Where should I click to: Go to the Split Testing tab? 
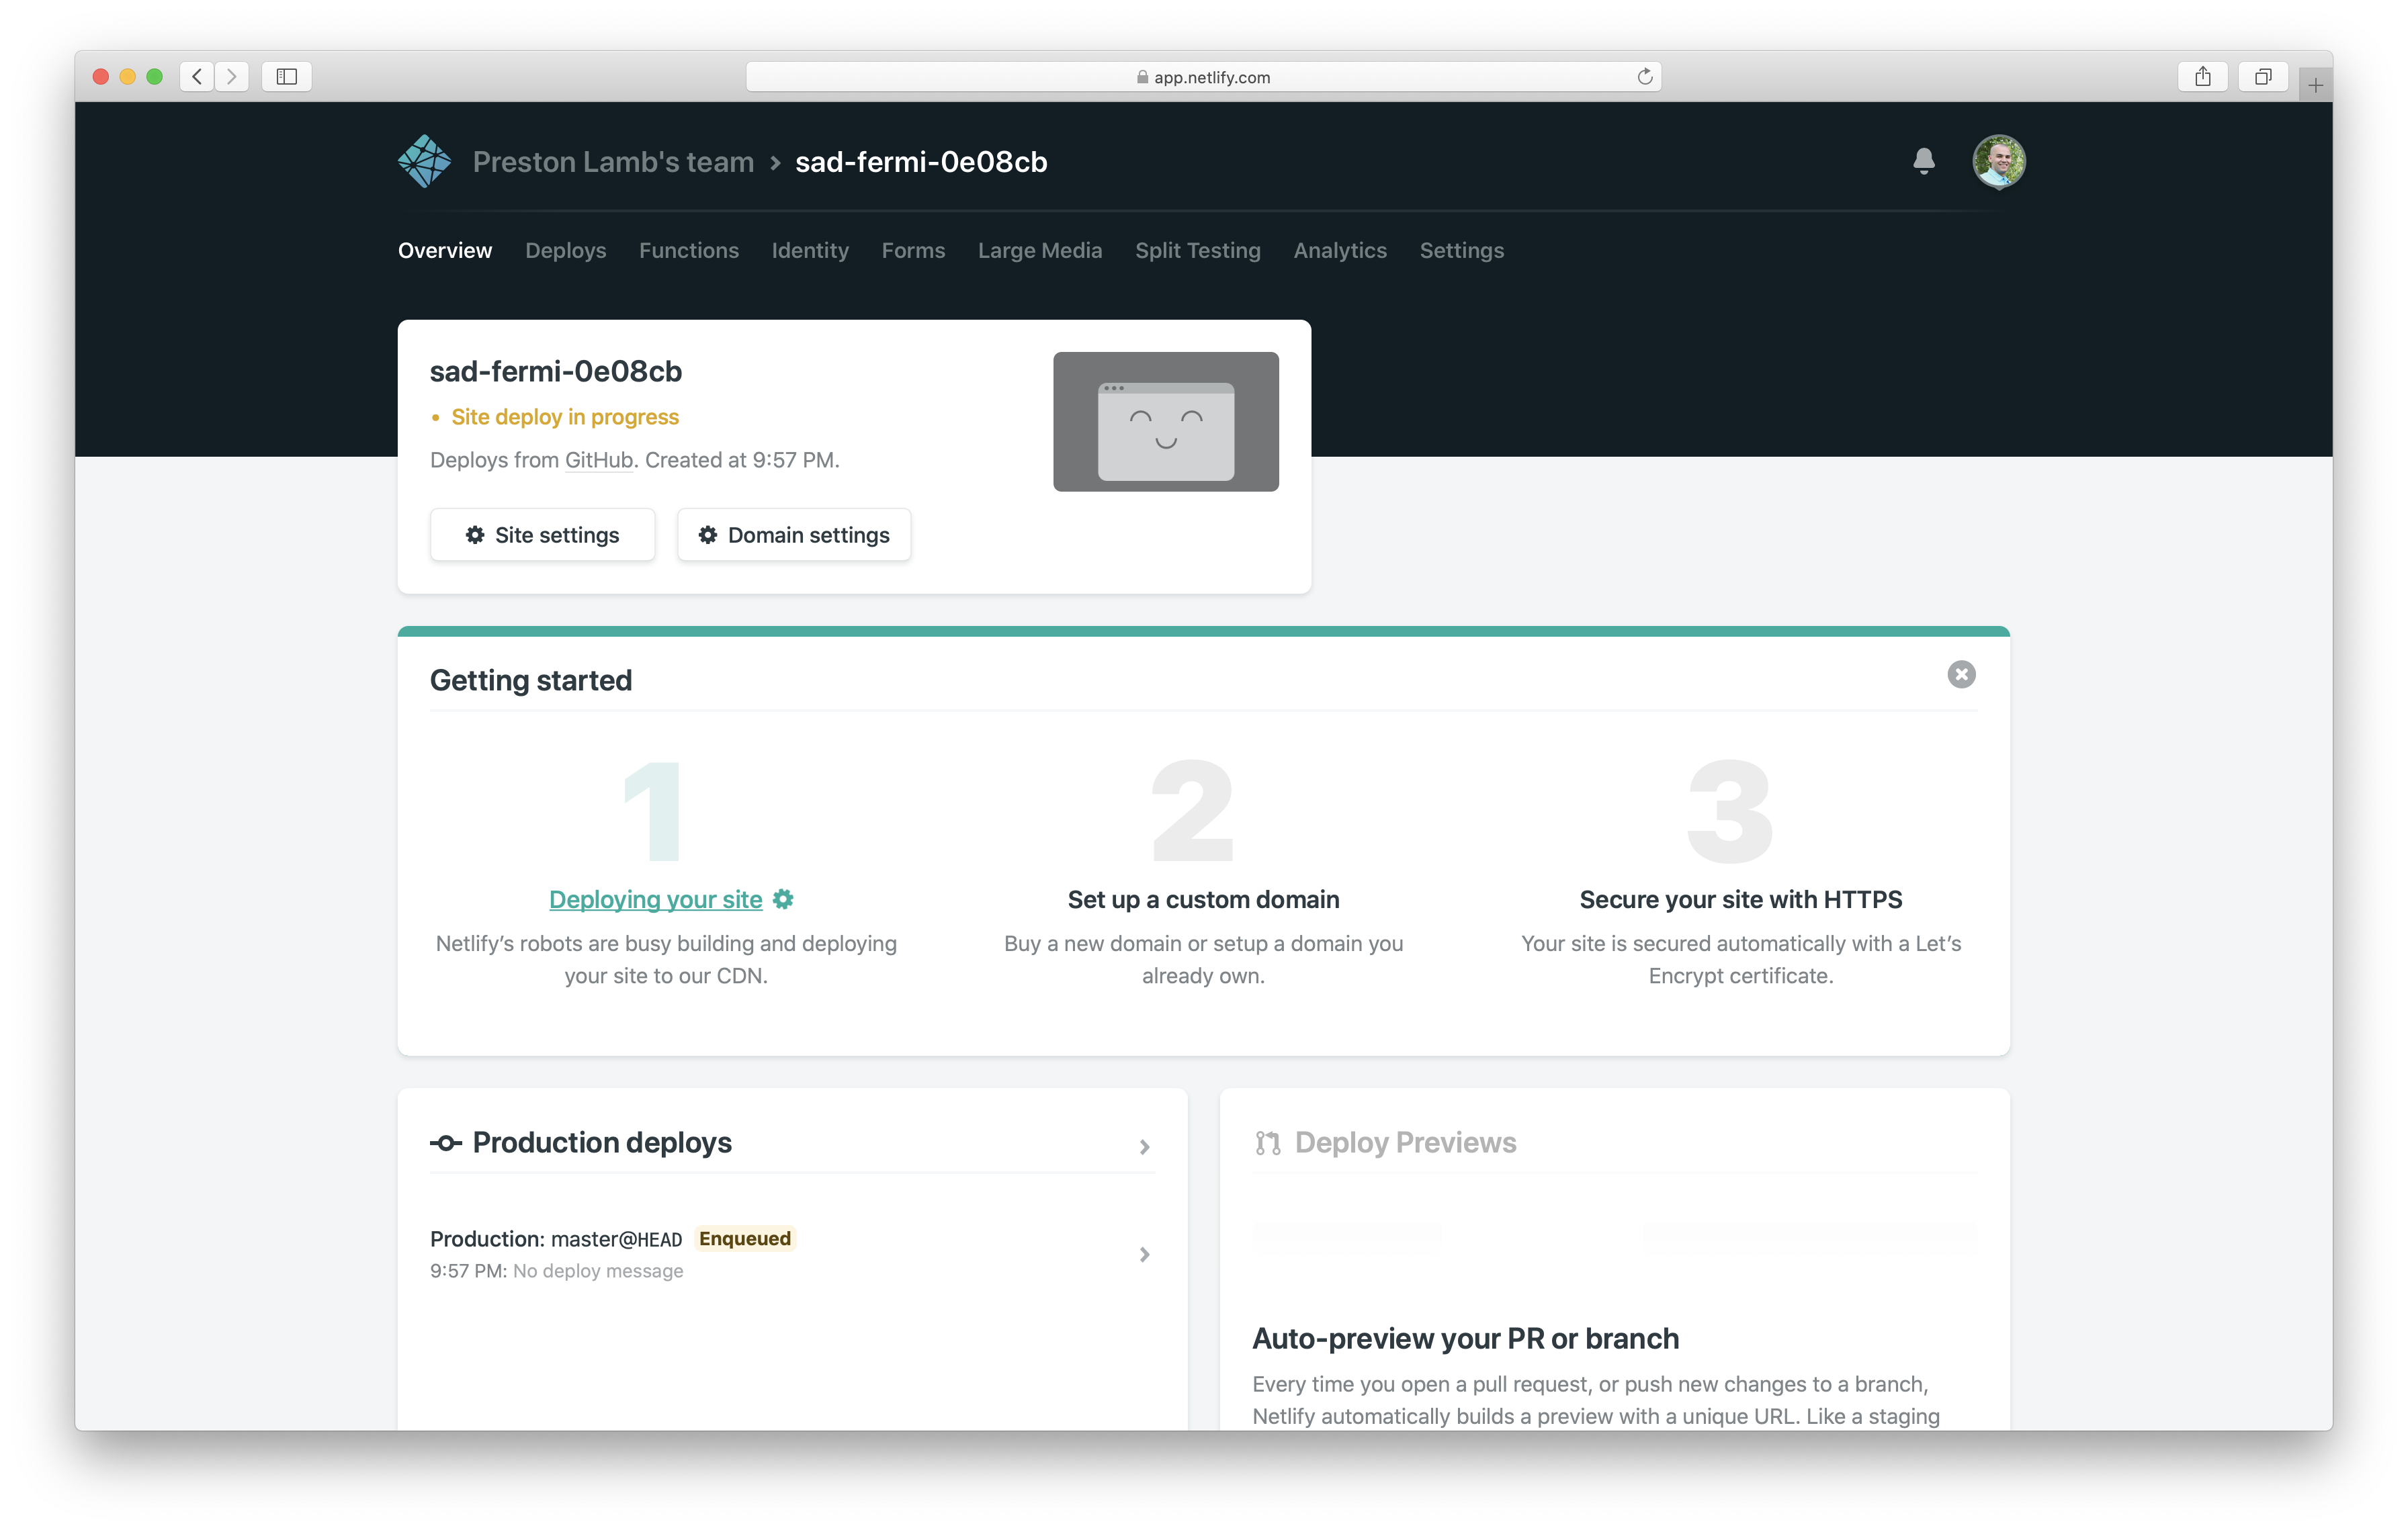tap(1197, 251)
